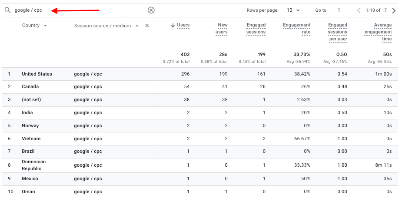Select the United States row

tap(37, 74)
